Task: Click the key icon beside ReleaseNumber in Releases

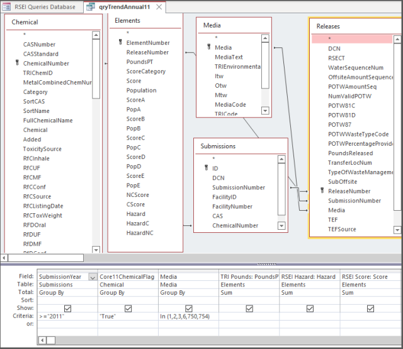Action: pos(322,191)
